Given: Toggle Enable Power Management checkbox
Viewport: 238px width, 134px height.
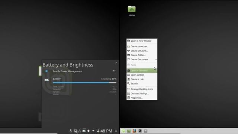Looking at the screenshot, I should coord(46,71).
